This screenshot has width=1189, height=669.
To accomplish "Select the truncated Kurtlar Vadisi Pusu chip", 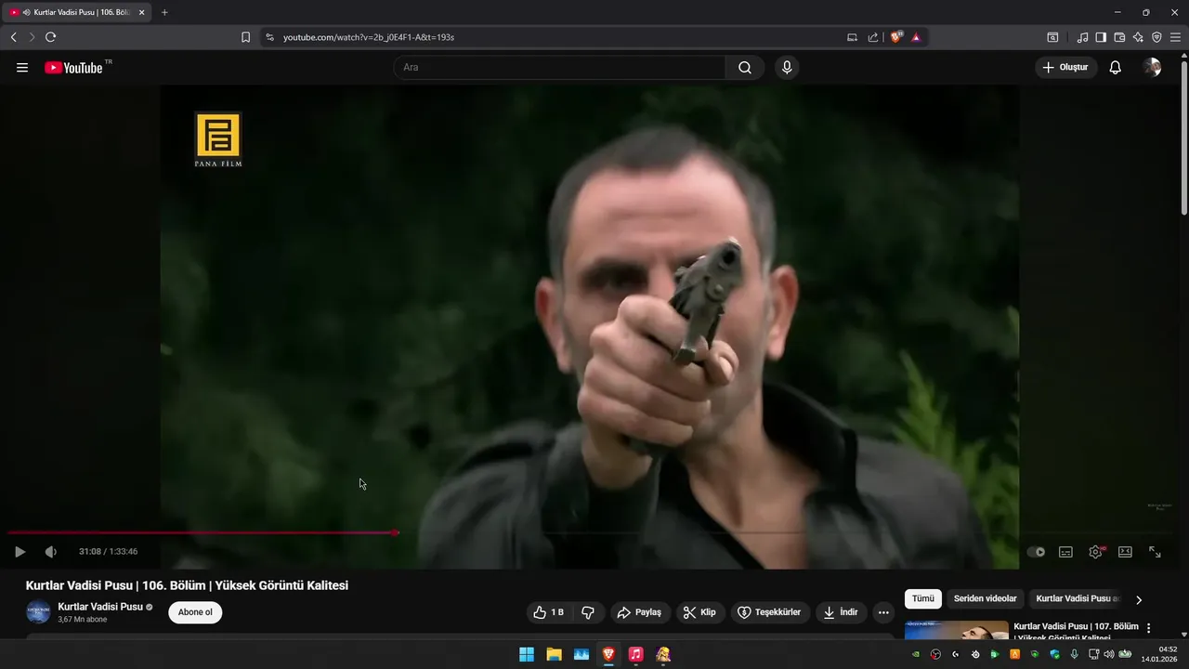I will (1078, 599).
